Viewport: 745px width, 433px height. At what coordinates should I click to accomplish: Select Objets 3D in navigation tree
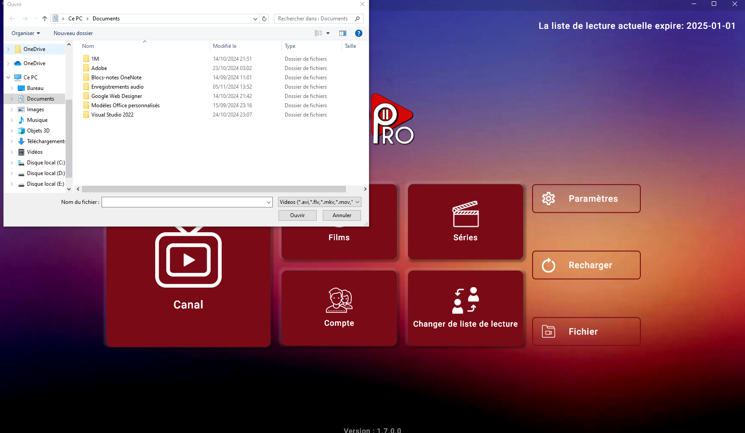(x=38, y=131)
